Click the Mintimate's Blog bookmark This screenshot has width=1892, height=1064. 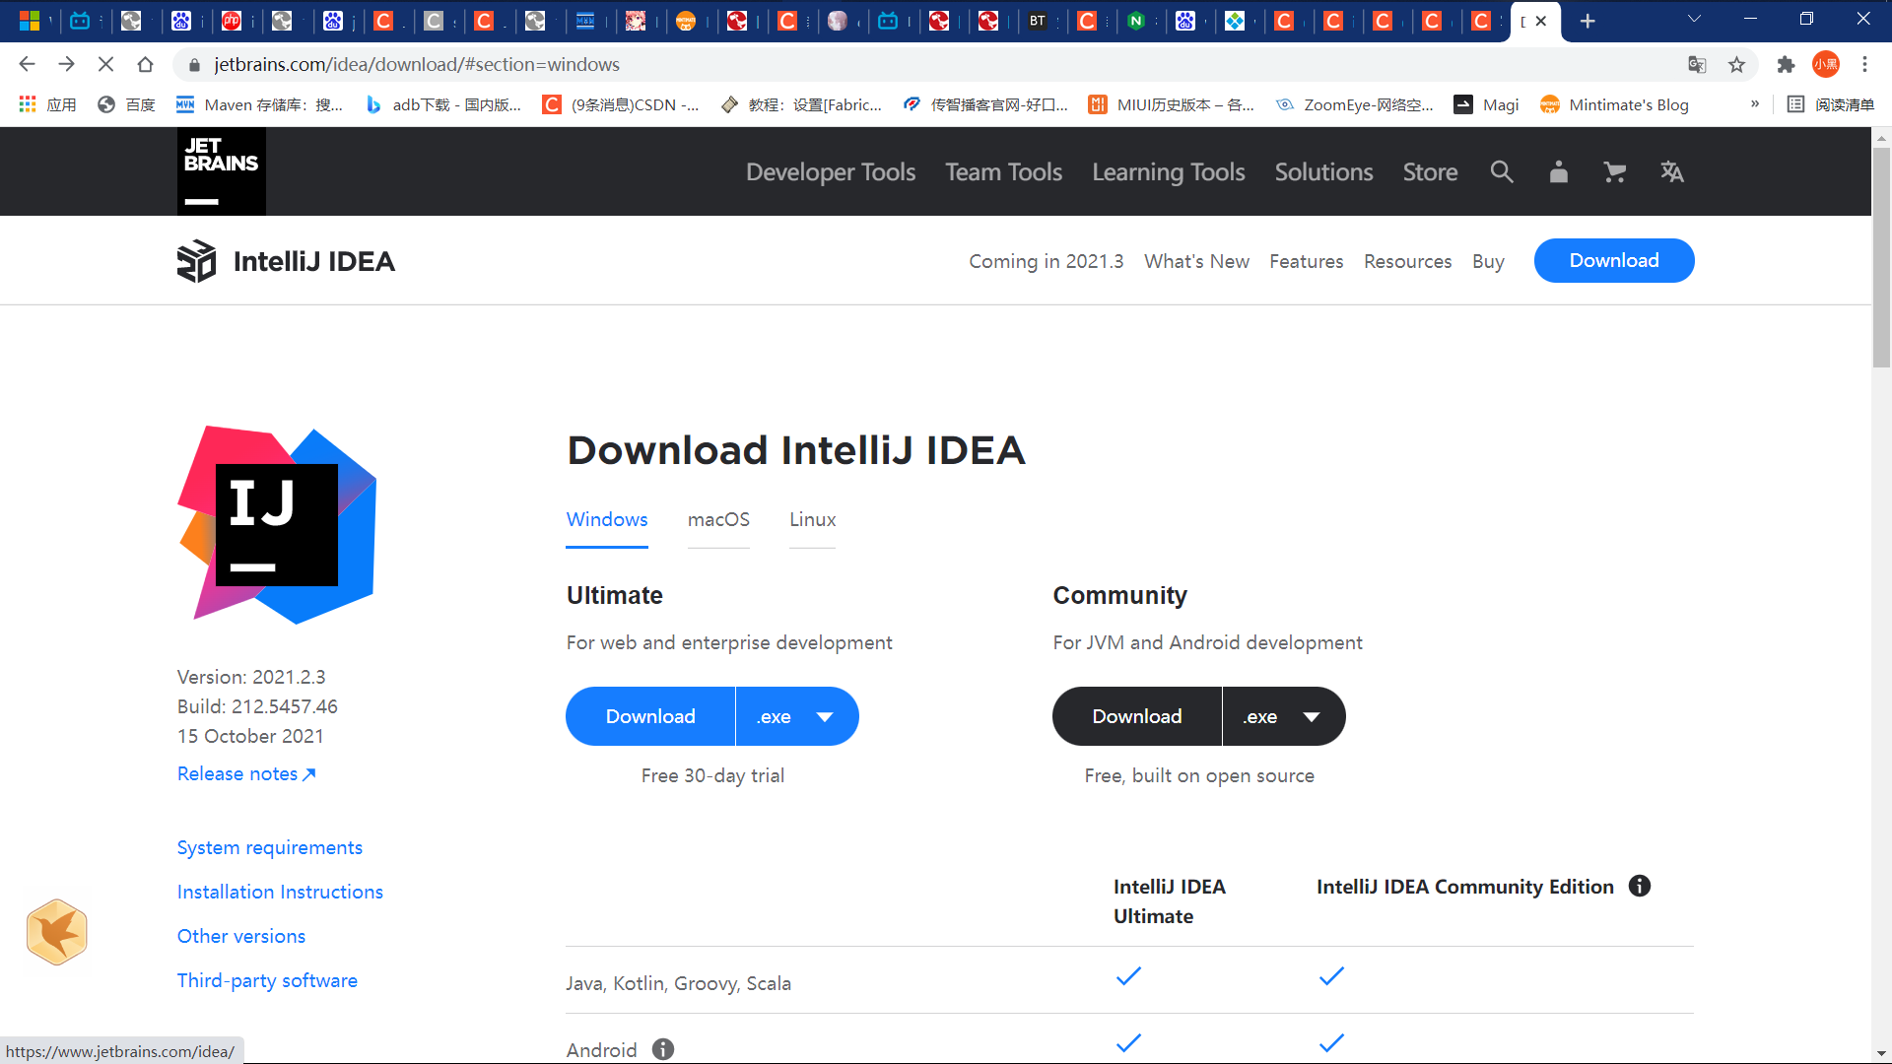tap(1614, 104)
